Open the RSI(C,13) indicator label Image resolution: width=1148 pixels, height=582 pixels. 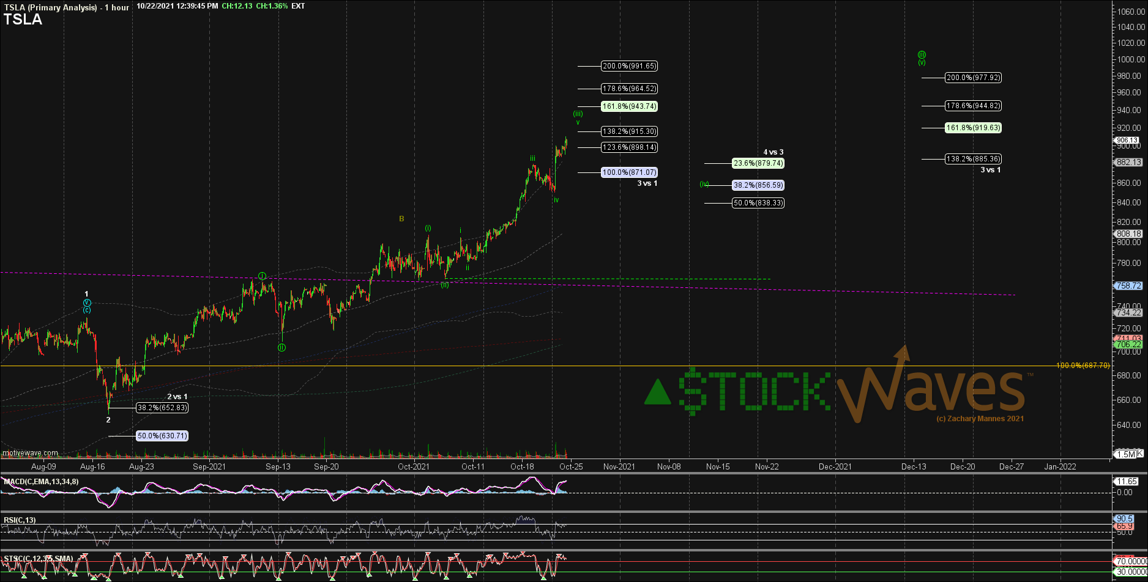click(x=20, y=520)
